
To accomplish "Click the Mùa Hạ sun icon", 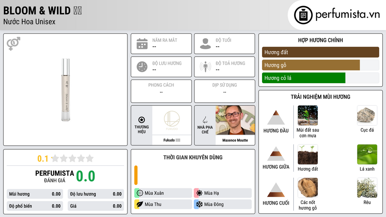I will point(199,193).
